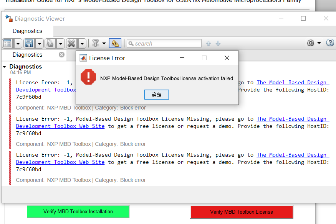Click the Verify MBD Toolbox Installation button
336x224 pixels.
78,212
